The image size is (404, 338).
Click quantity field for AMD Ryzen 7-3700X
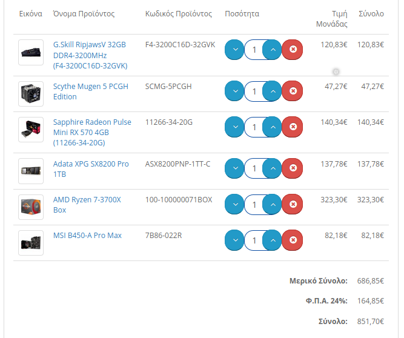tap(254, 205)
